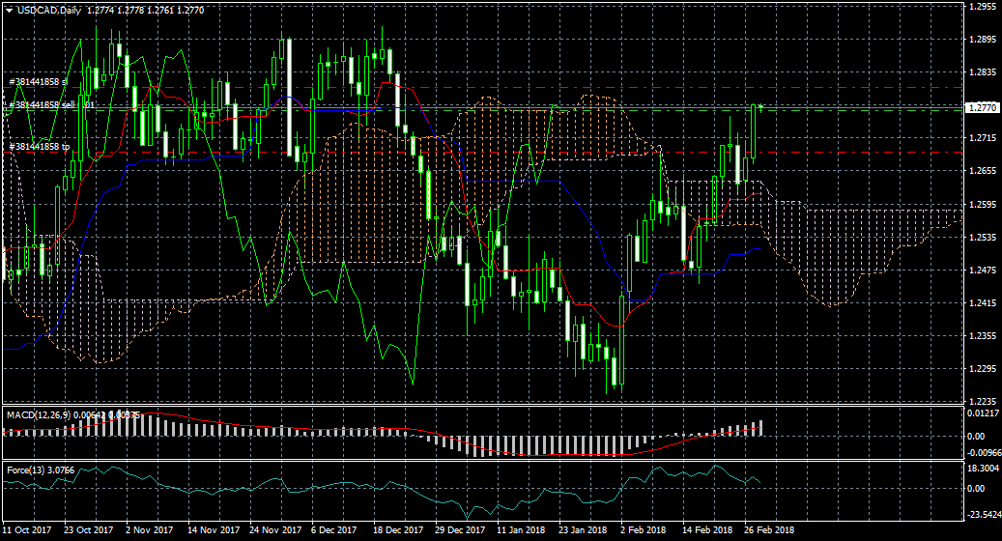
Task: Select the #381441858 sl order label
Action: [39, 82]
